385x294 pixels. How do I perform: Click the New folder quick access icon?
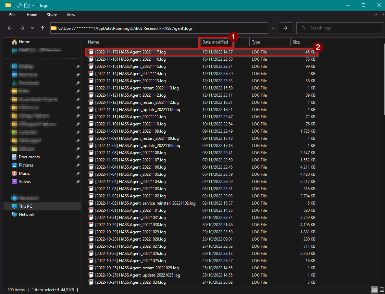click(27, 5)
